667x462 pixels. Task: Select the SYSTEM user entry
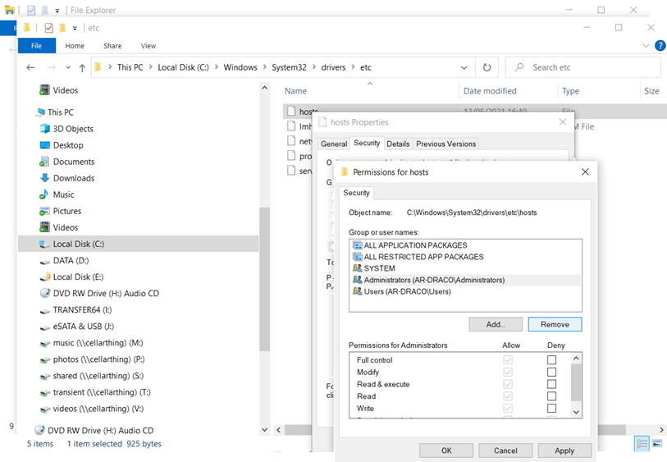click(379, 268)
